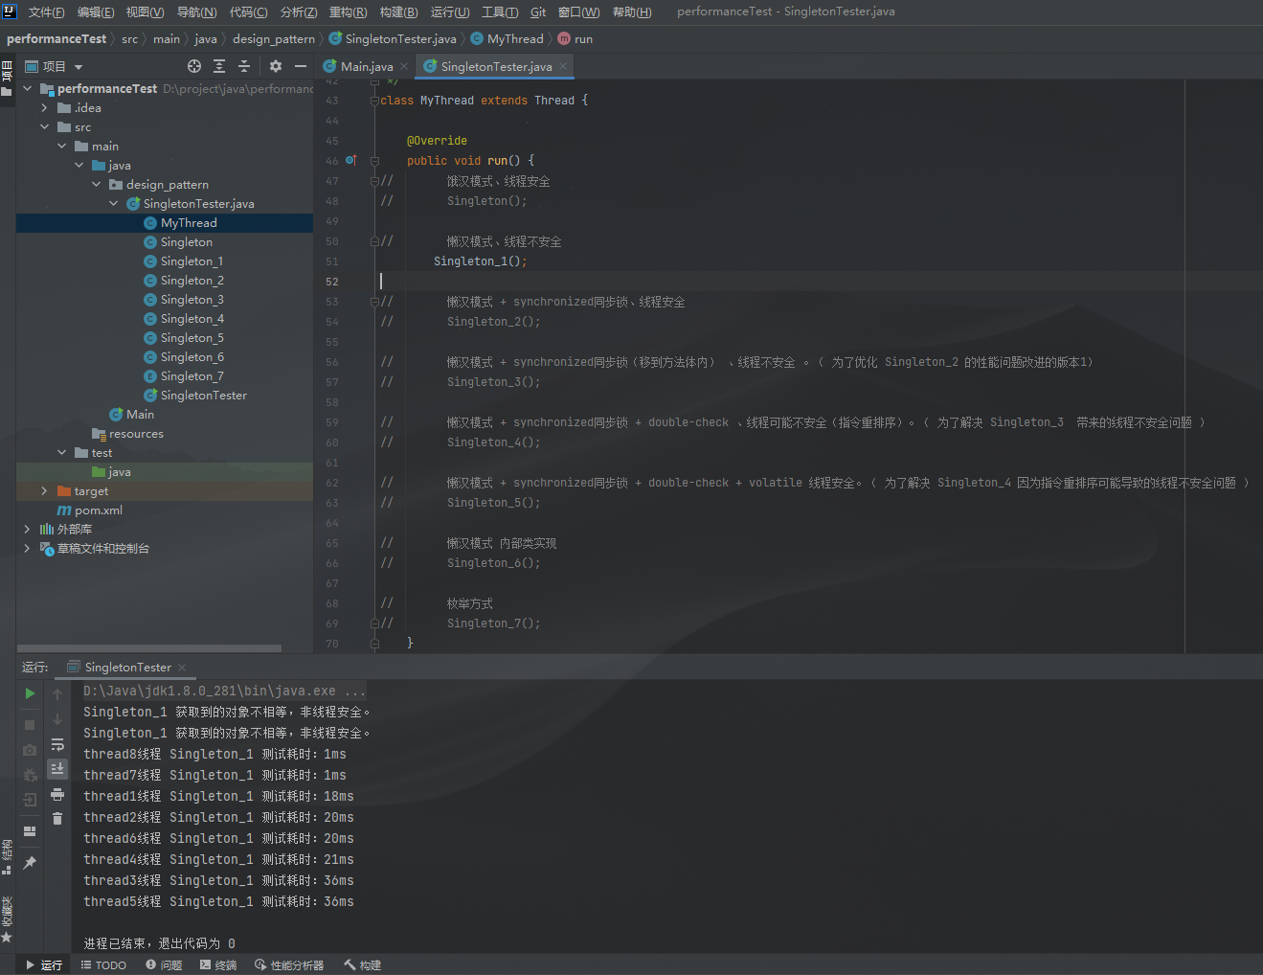The height and width of the screenshot is (975, 1263).
Task: Open the 项目 view dropdown
Action: [79, 67]
